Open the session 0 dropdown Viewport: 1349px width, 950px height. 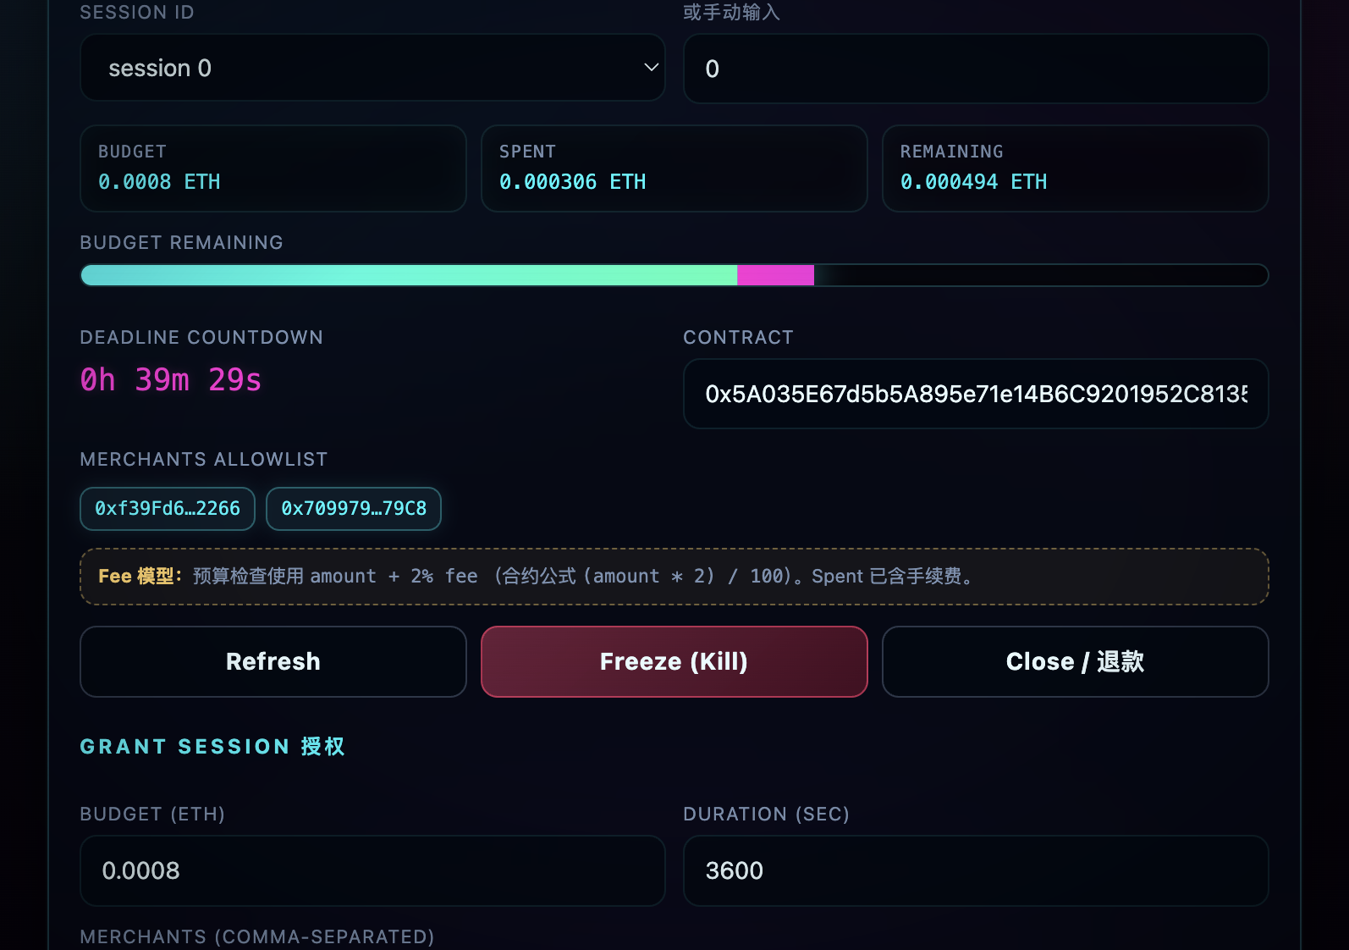(x=372, y=68)
